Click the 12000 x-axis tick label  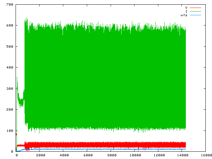coord(158,155)
